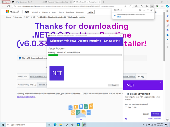
Task: Open Windows Start menu
Action: point(3,125)
